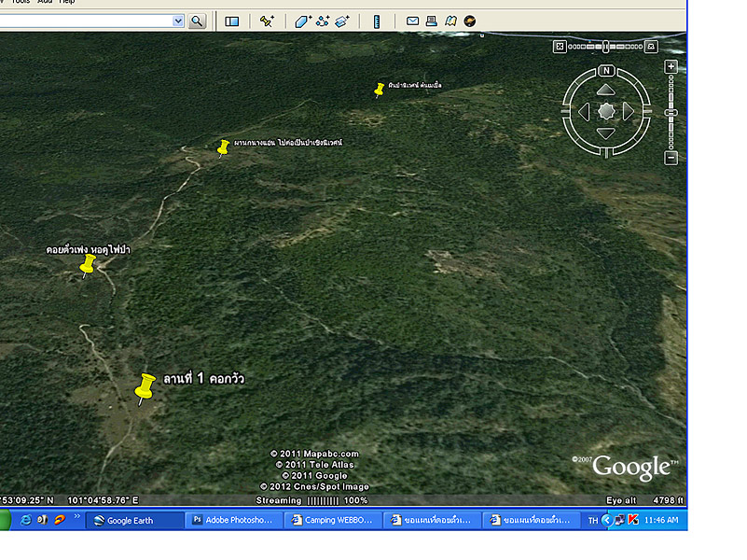
Task: Click the zoom out minus button
Action: (671, 159)
